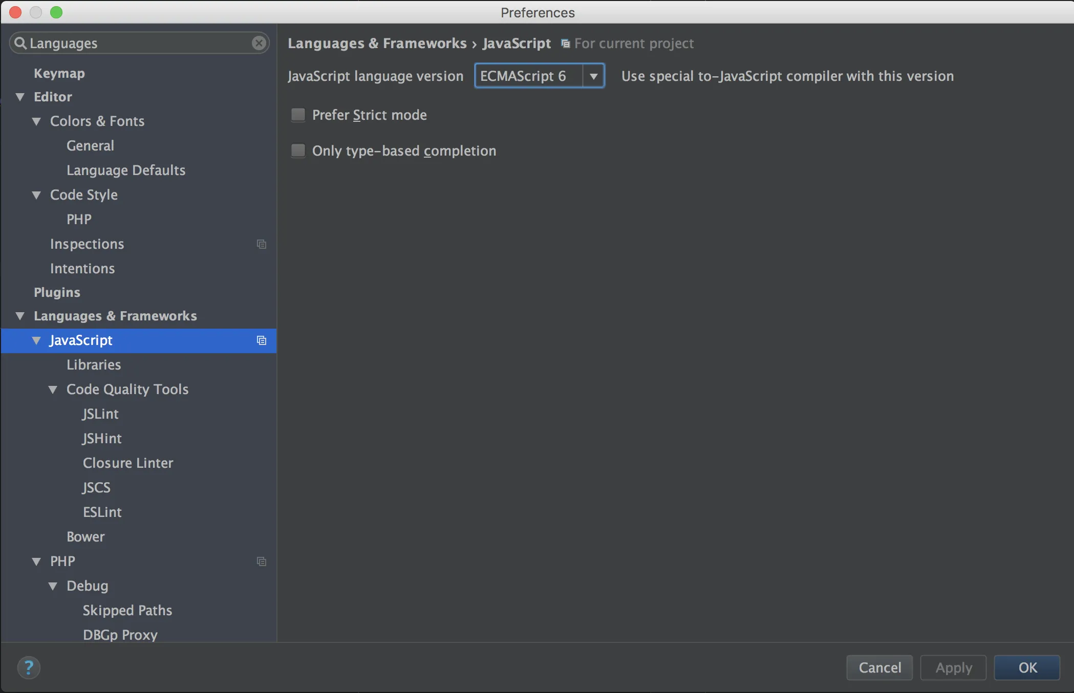Click project-level icon on JavaScript row
This screenshot has height=693, width=1074.
(x=262, y=340)
